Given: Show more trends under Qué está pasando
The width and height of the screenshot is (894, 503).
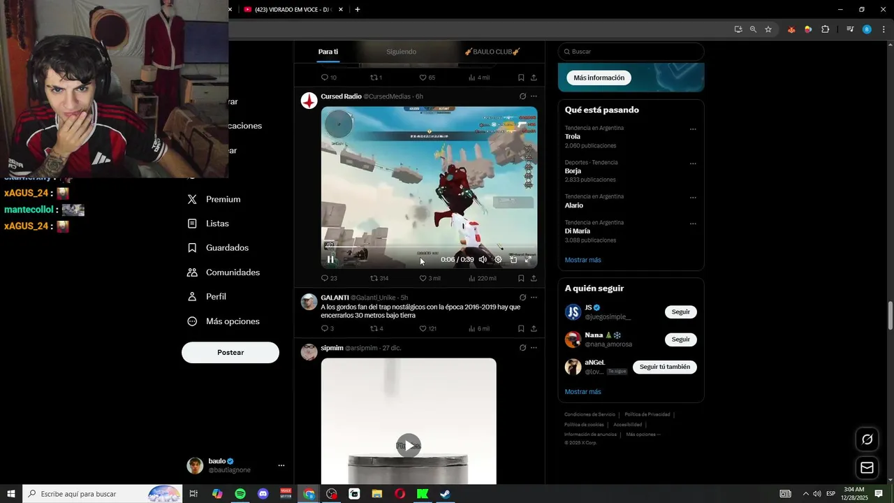Looking at the screenshot, I should [583, 260].
